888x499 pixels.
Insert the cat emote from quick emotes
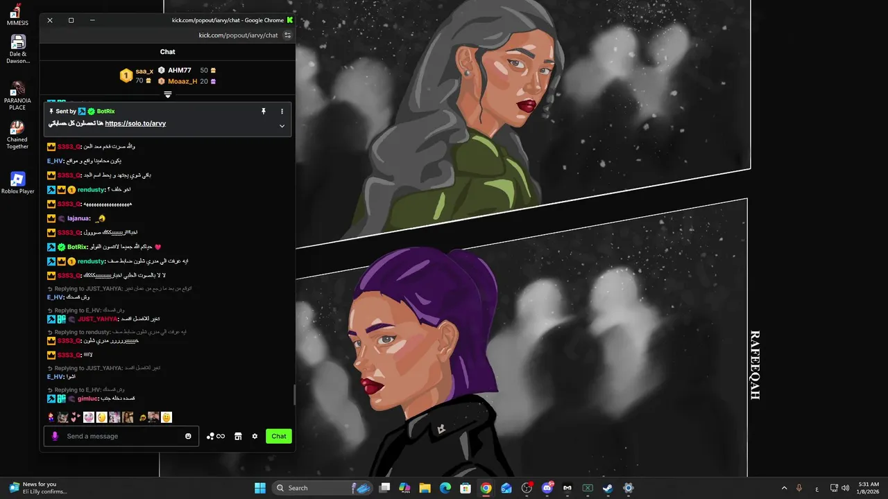coord(62,417)
